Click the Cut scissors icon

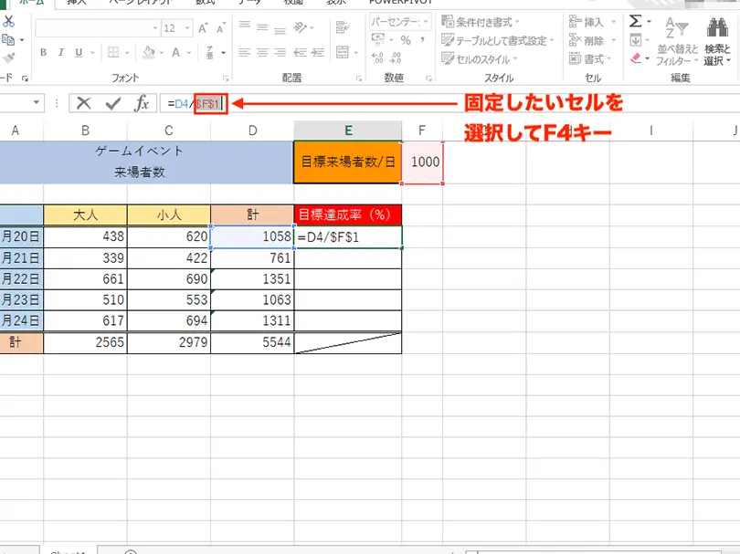[8, 21]
